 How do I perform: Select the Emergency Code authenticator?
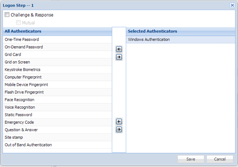tap(19, 122)
